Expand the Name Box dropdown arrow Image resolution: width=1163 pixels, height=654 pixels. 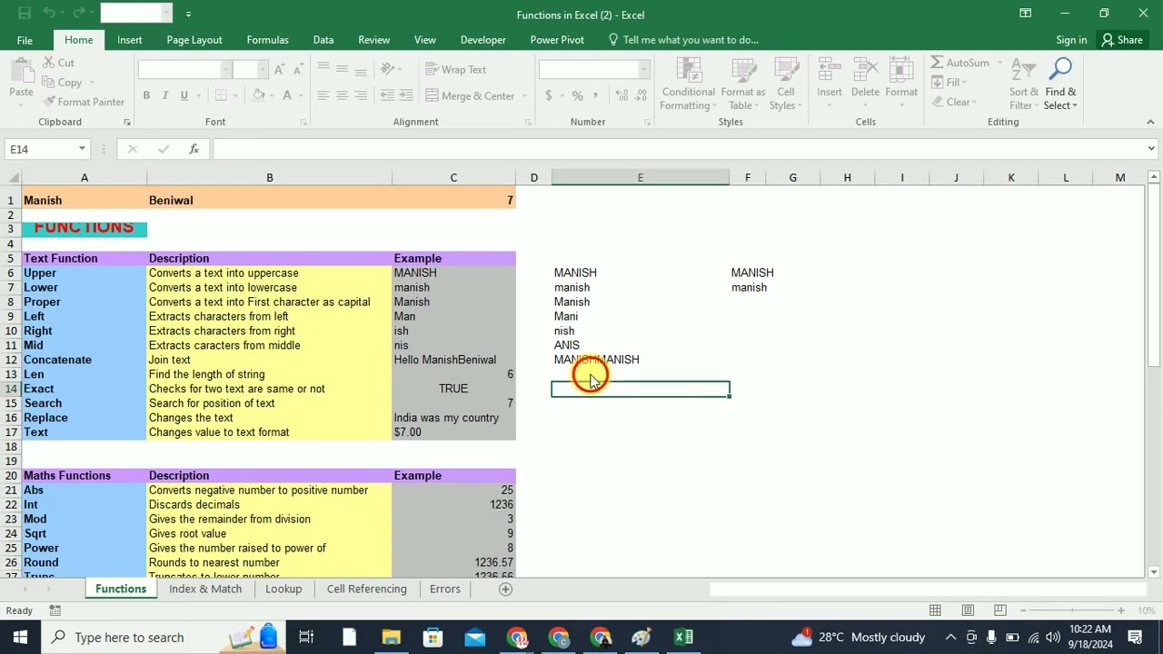pos(82,149)
